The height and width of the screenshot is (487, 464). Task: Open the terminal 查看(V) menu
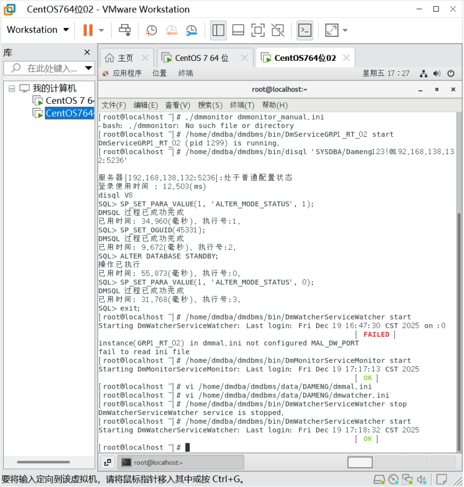(x=178, y=106)
